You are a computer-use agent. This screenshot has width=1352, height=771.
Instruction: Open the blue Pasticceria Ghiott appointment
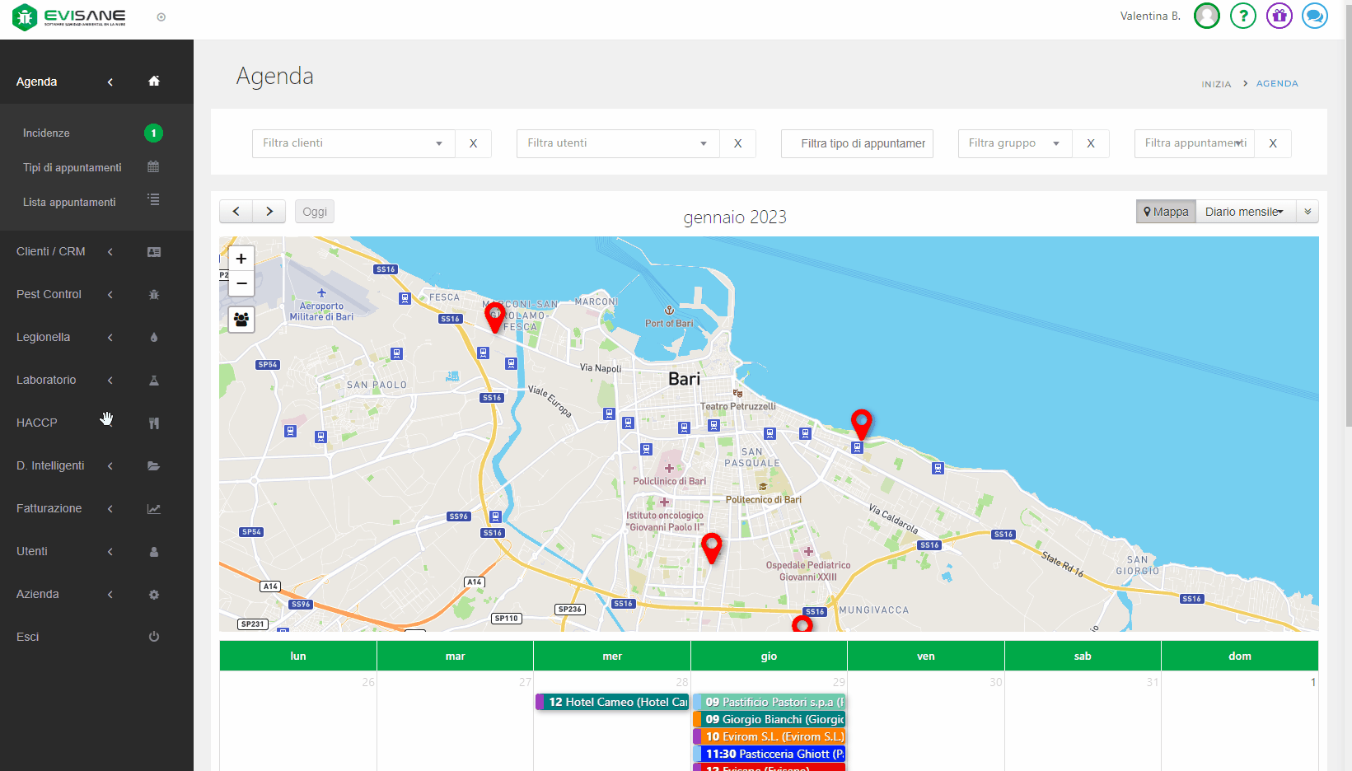click(x=770, y=754)
